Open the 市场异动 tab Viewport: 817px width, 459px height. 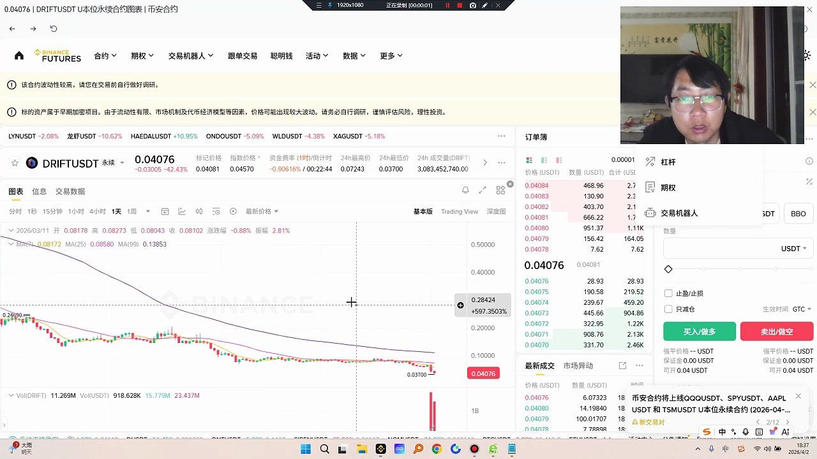578,366
